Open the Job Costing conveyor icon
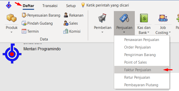The height and width of the screenshot is (91, 179). pos(163,18)
